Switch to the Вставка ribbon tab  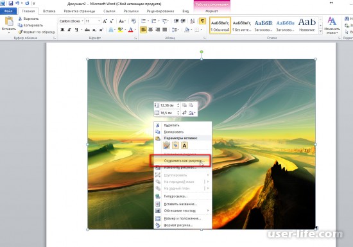(x=49, y=11)
